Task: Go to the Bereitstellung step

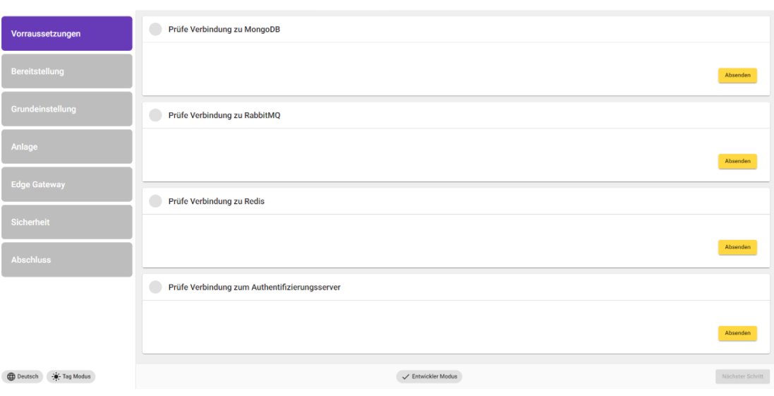Action: pos(67,71)
